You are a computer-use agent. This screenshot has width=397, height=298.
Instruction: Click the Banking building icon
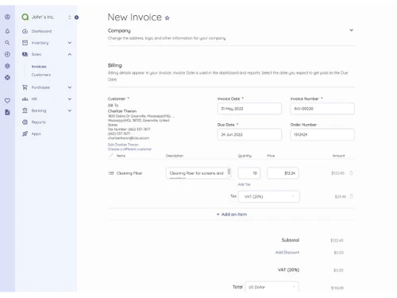pos(25,110)
